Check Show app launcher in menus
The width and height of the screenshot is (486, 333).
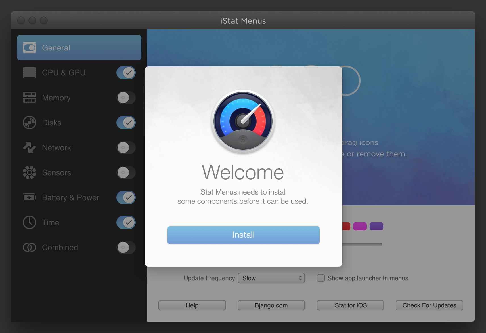point(321,278)
